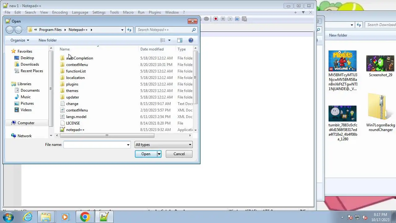Viewport: 396px width, 223px height.
Task: Open the File menu
Action: click(x=7, y=12)
